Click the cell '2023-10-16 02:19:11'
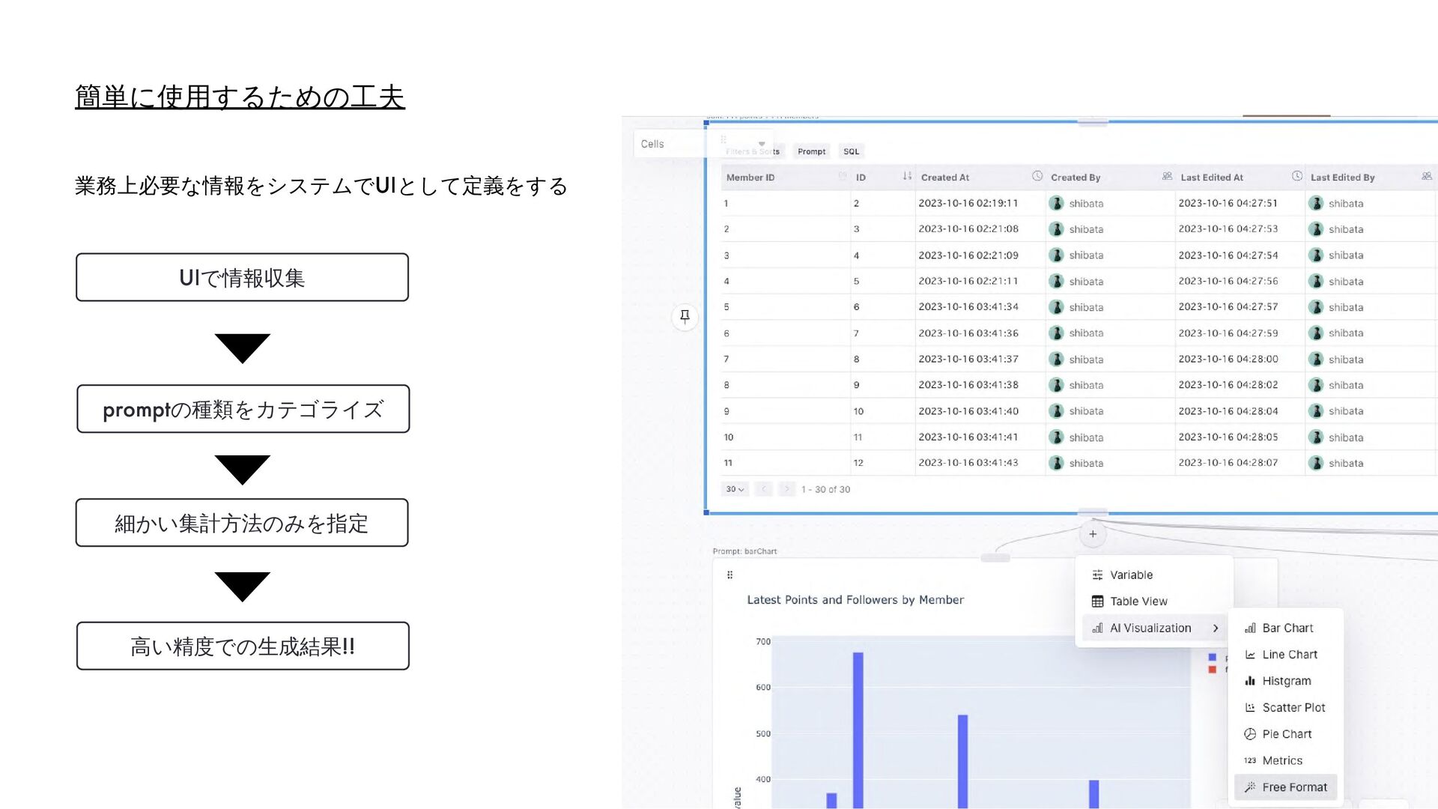The height and width of the screenshot is (809, 1438). tap(968, 203)
